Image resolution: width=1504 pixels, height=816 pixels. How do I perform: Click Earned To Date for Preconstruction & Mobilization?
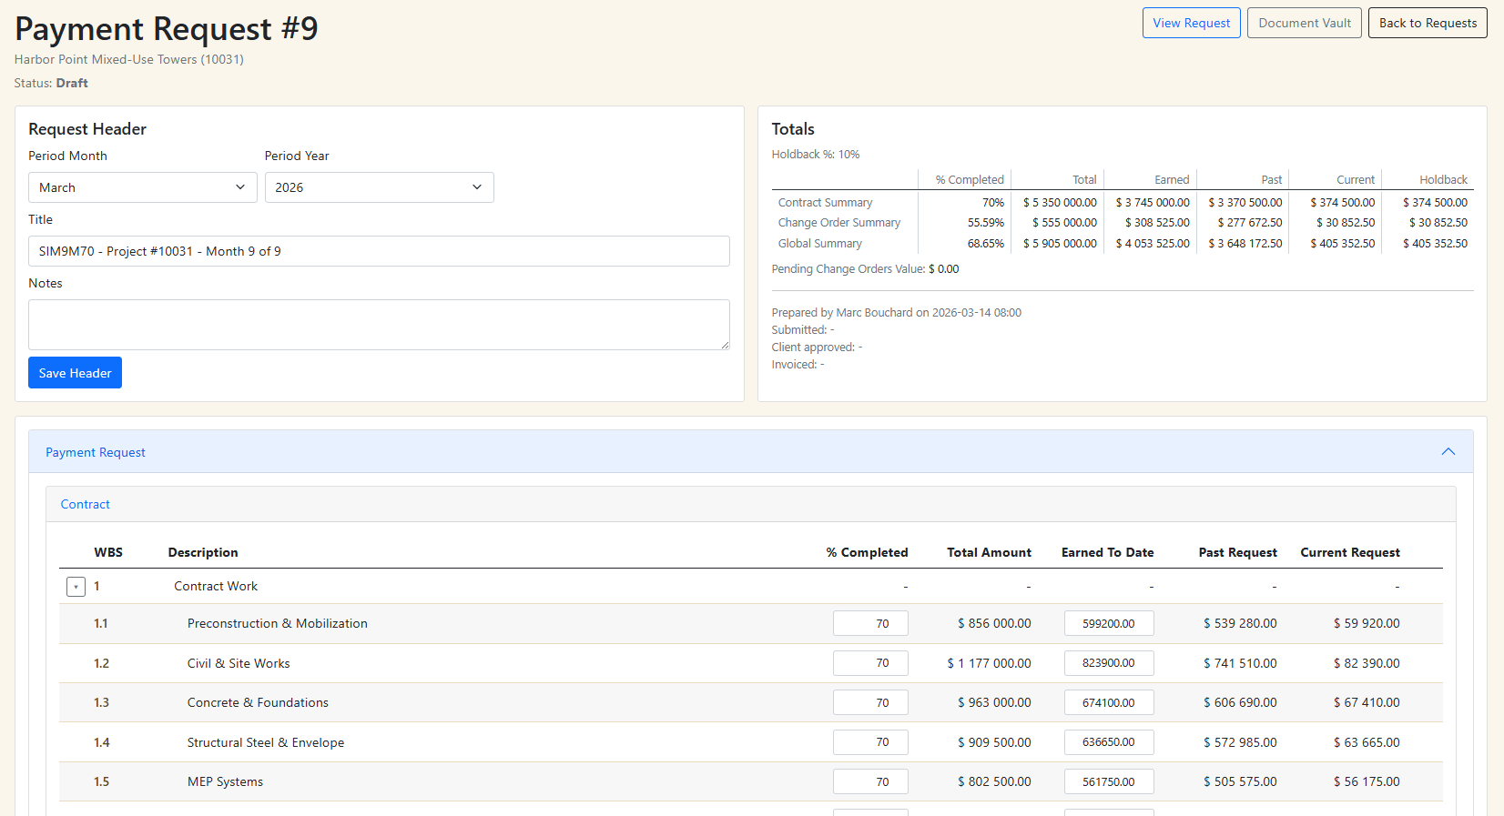point(1108,623)
